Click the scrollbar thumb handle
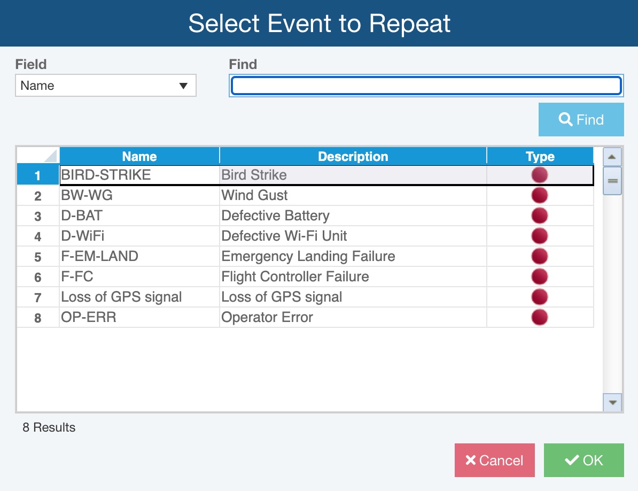Screen dimensions: 638x491 click(612, 181)
